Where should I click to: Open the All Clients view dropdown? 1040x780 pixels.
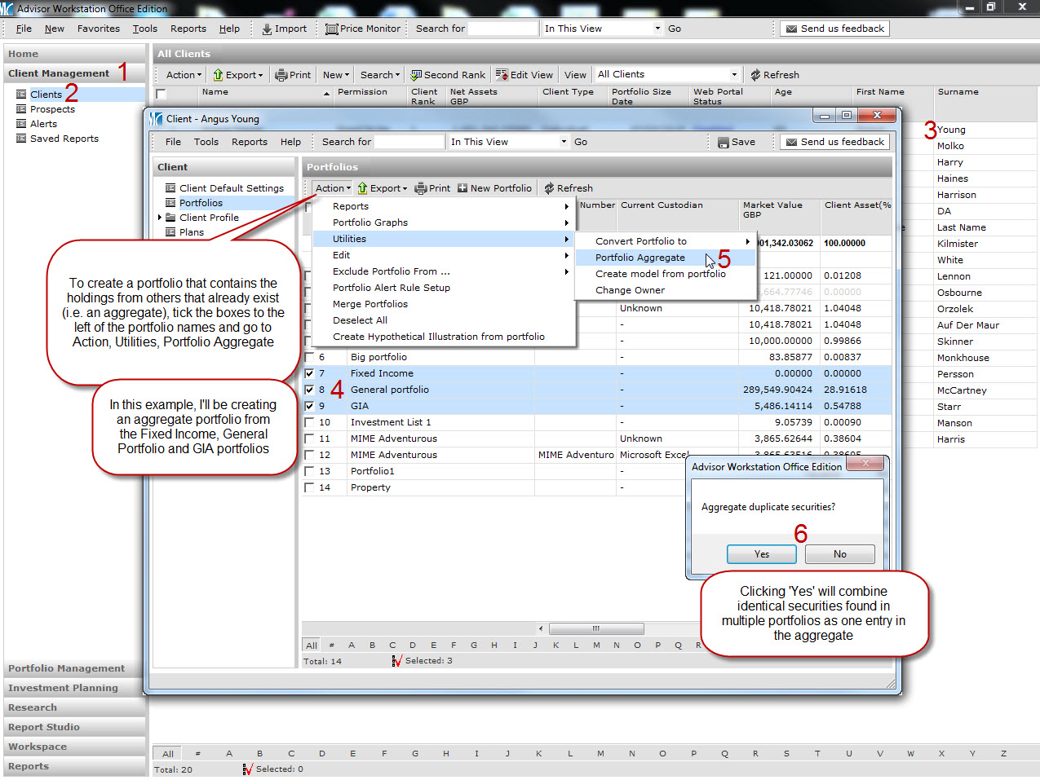(734, 75)
